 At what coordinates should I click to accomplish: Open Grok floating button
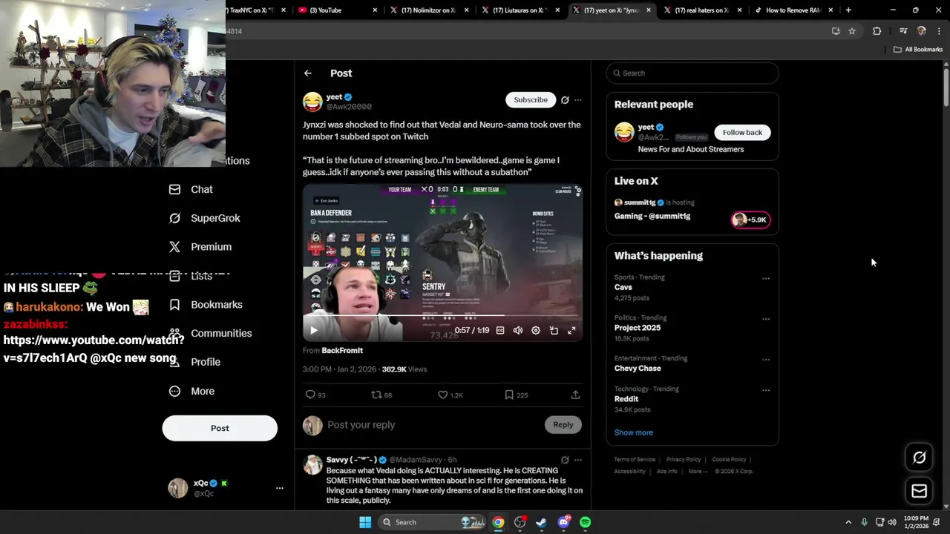[919, 458]
